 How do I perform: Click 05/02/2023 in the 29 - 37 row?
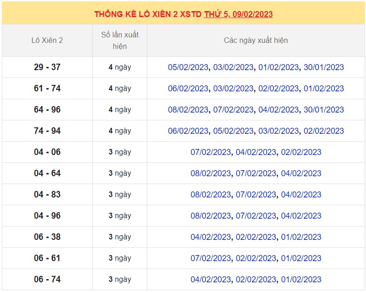point(188,67)
